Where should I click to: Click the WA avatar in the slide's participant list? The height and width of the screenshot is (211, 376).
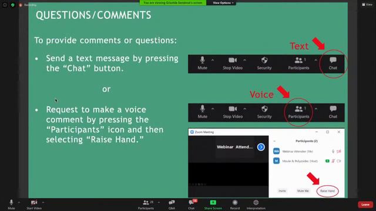tap(277, 151)
